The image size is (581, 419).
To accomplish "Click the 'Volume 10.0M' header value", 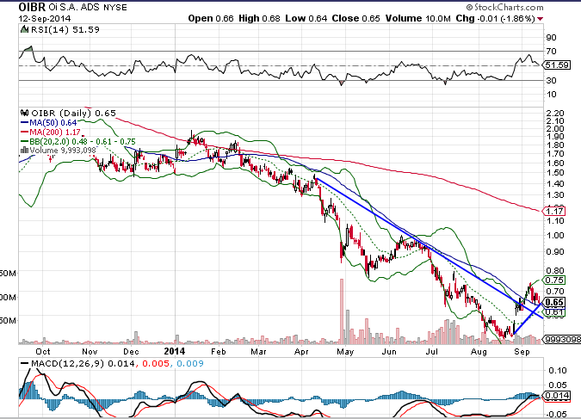I will click(x=418, y=19).
